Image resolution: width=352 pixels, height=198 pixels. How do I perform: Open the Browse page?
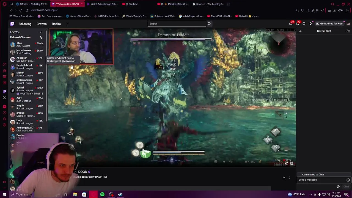[x=42, y=24]
